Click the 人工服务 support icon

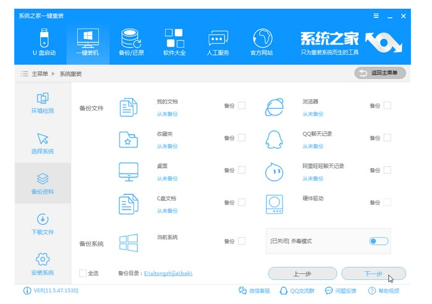coord(218,42)
